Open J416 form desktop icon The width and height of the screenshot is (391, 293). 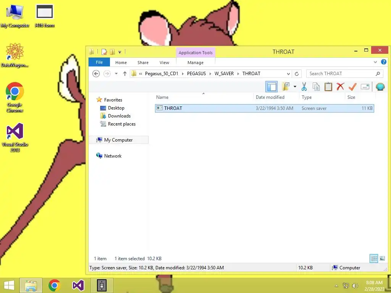[44, 16]
